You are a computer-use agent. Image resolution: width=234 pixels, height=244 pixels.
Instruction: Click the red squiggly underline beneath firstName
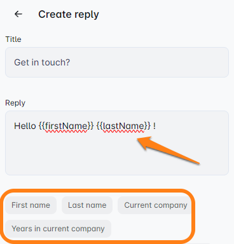66,132
